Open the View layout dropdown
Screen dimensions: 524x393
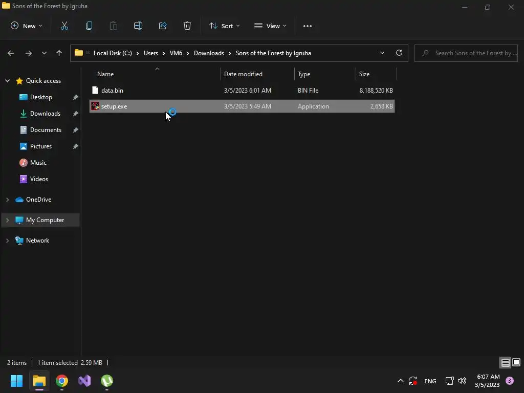click(x=270, y=26)
